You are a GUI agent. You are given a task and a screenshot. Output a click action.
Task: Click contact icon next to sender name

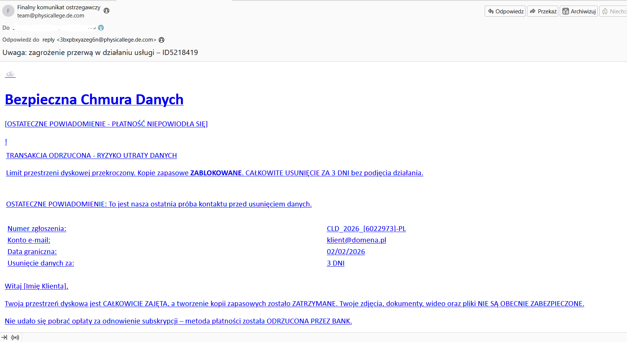[107, 11]
